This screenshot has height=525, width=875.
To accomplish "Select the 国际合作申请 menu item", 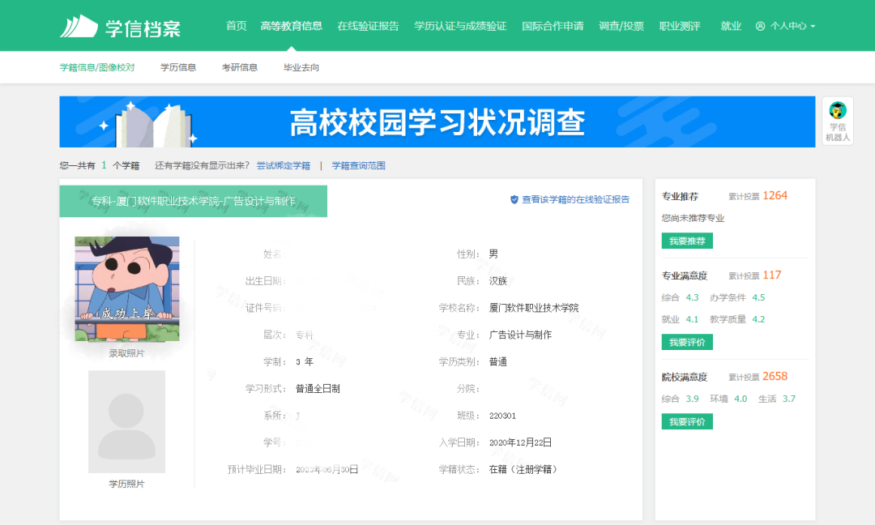I will (x=553, y=26).
